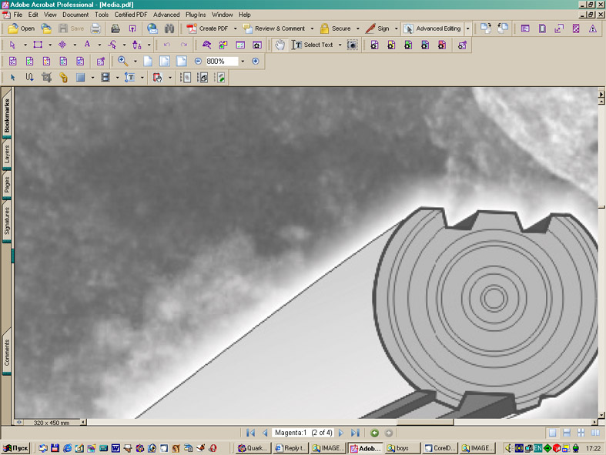Select the Crop tool icon
This screenshot has height=455, width=606.
(x=46, y=77)
